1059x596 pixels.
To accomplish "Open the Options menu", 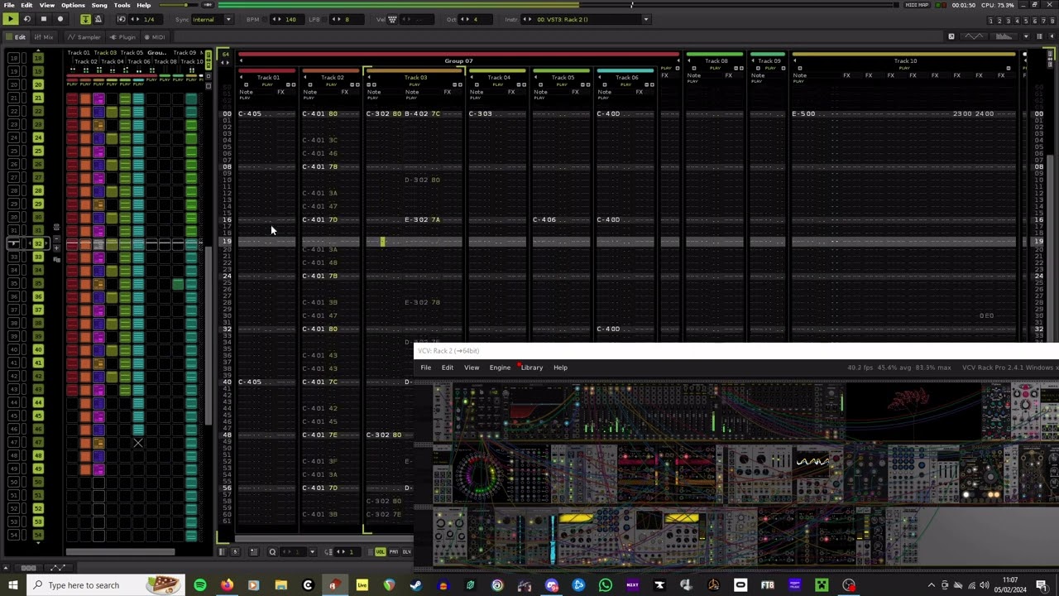I will (73, 5).
